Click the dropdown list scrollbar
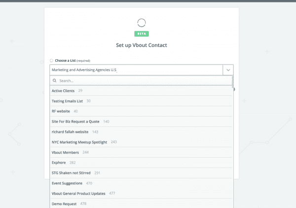Screen dimensions: 296x208 233,82
